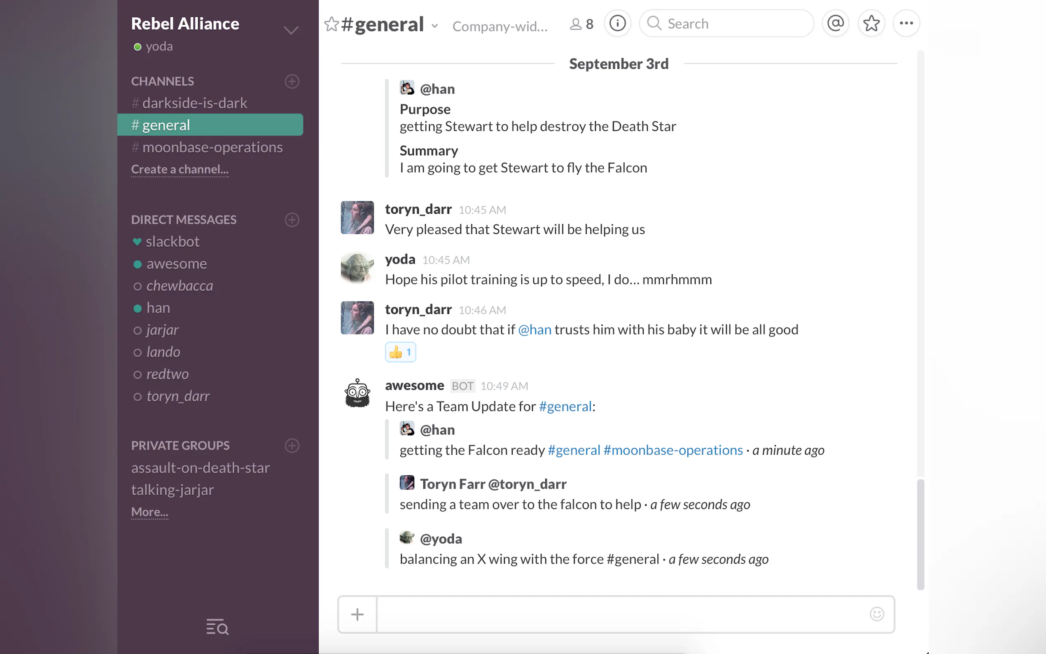Open direct message with han

[158, 308]
